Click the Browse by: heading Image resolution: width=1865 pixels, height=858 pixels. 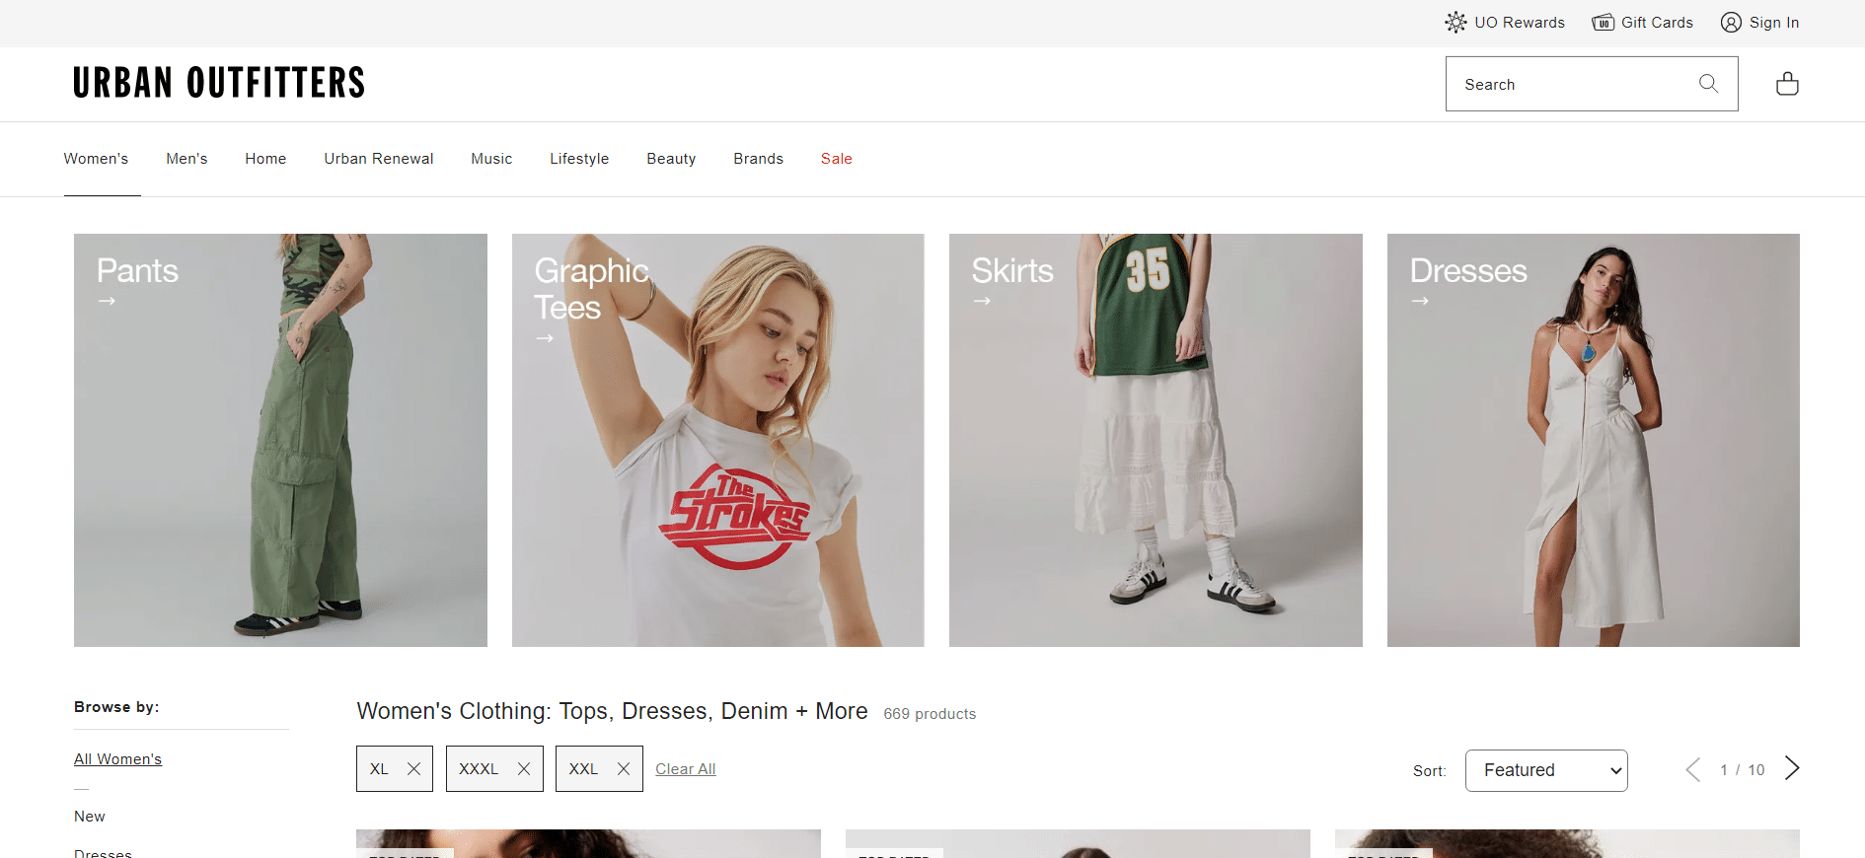pyautogui.click(x=116, y=707)
